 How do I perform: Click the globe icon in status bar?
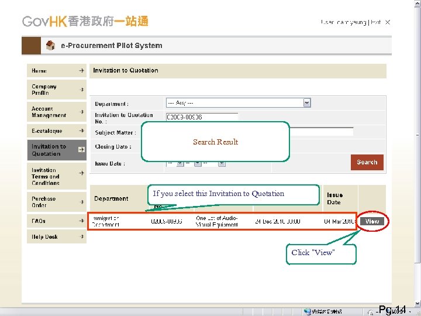tap(307, 312)
